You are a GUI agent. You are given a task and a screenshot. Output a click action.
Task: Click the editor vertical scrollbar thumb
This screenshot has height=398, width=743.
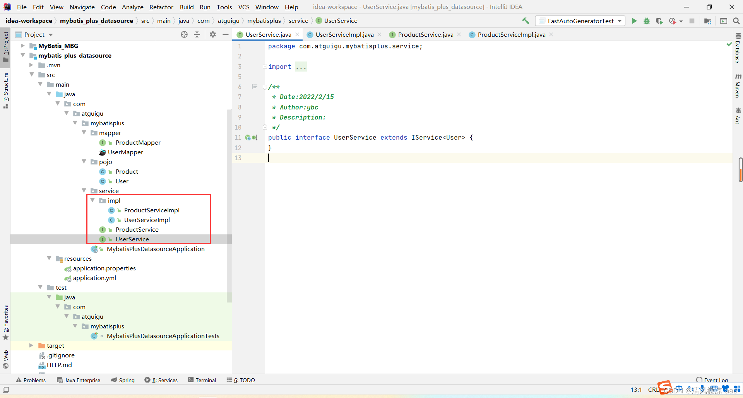point(740,169)
